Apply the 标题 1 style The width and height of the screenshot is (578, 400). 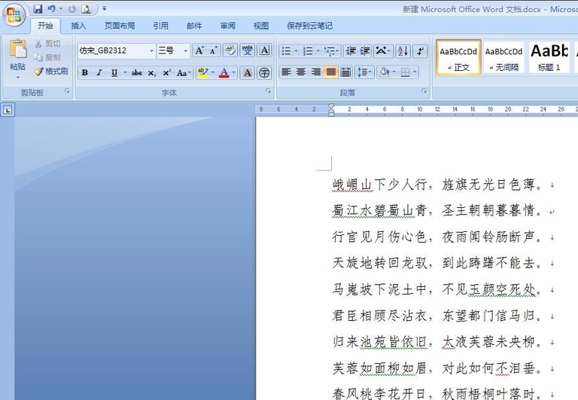[x=549, y=57]
